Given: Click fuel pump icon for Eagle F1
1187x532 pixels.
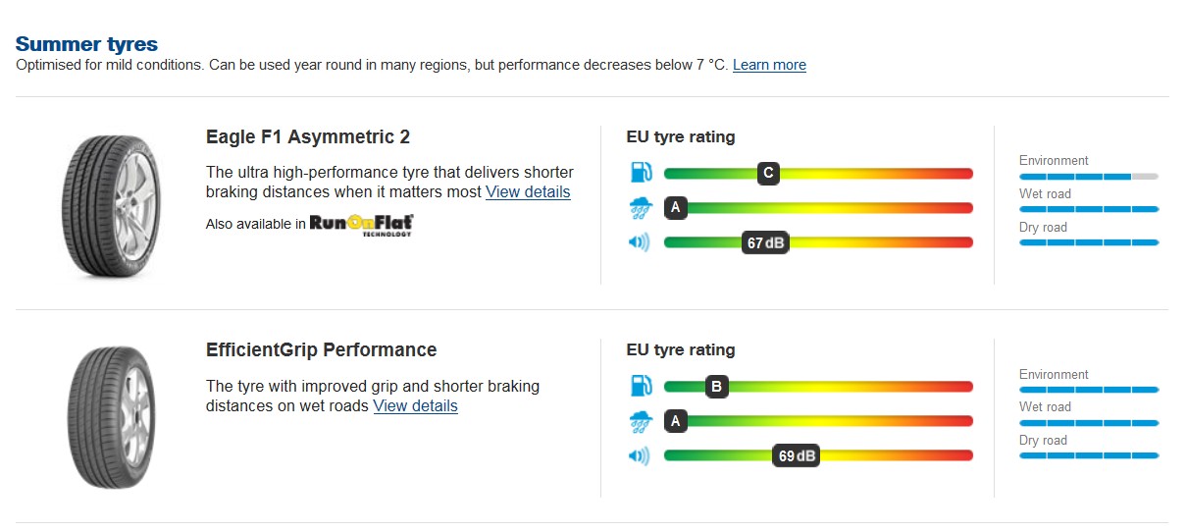Looking at the screenshot, I should (640, 173).
